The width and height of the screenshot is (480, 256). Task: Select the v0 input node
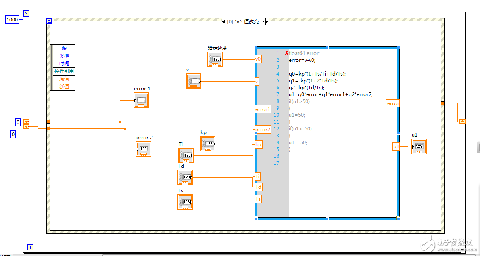258,59
